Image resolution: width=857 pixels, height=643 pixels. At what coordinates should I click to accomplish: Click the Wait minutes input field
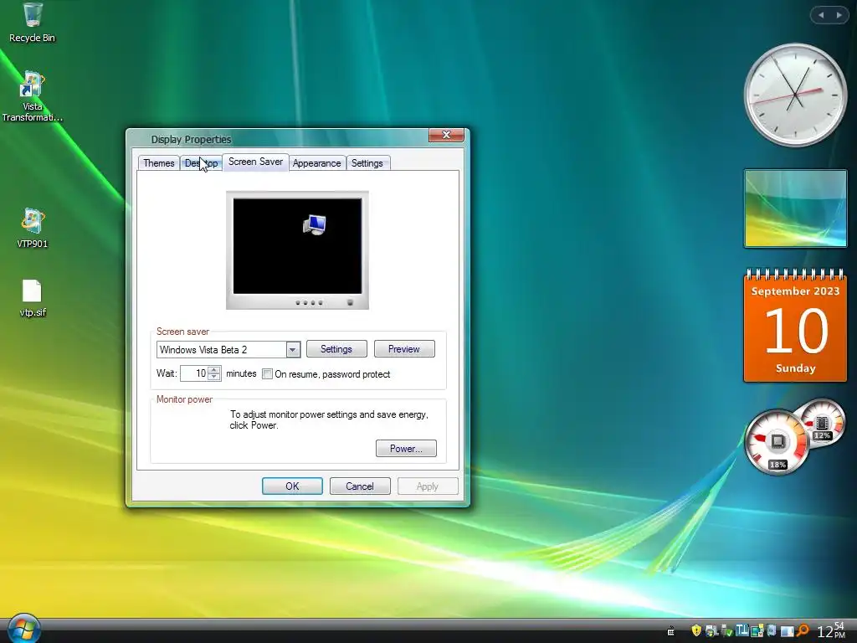(x=194, y=373)
